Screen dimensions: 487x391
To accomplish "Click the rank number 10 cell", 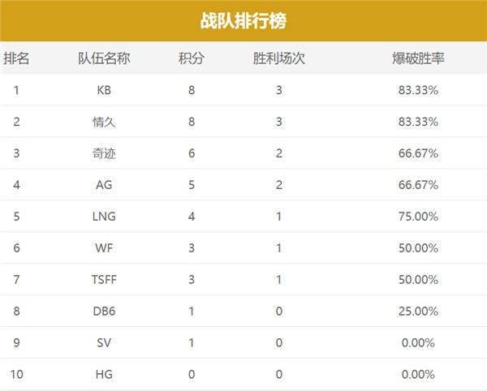I will pos(16,375).
